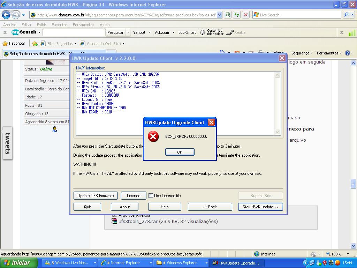Expand the MySearch logo dropdown arrow

click(x=39, y=32)
